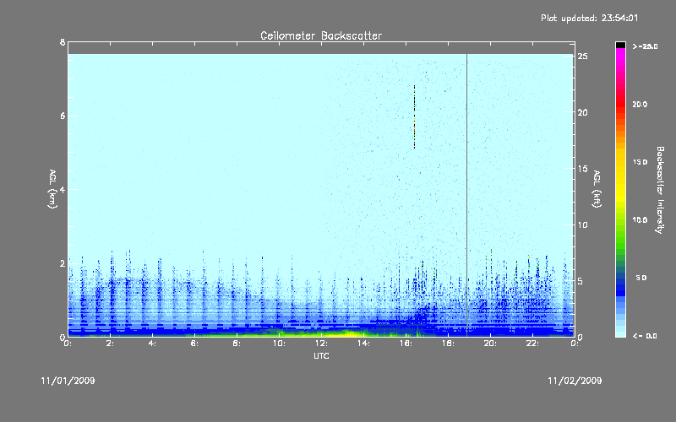Click the date label 11/01/2009
The width and height of the screenshot is (676, 422).
tap(68, 381)
